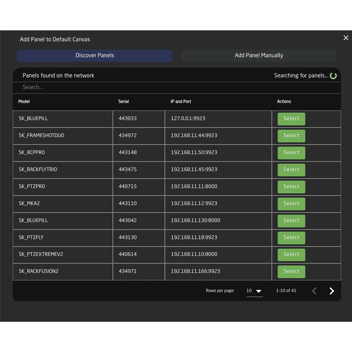The width and height of the screenshot is (352, 352).
Task: Click IP 192.168.11.10:8000 cell
Action: pyautogui.click(x=218, y=255)
